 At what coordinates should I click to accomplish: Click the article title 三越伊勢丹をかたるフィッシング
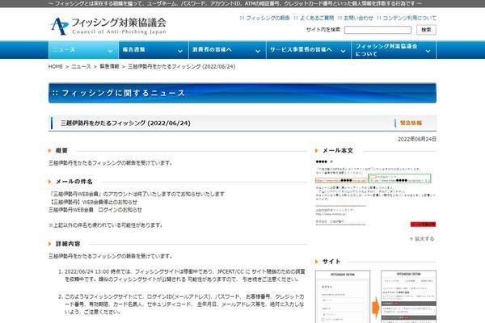[x=125, y=123]
